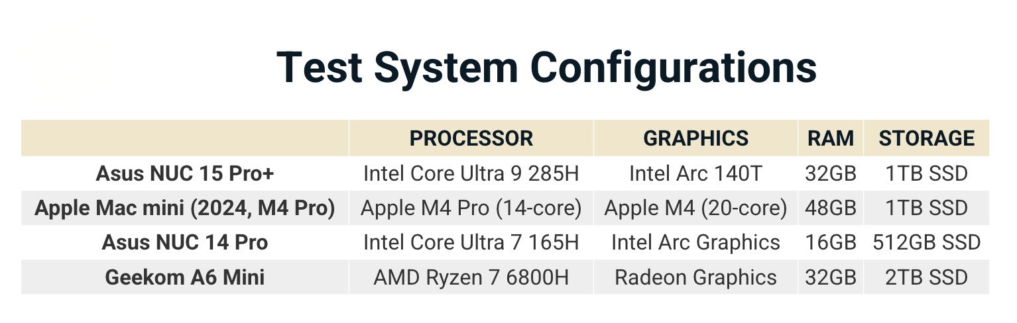Click the STORAGE column header
The height and width of the screenshot is (323, 1017).
926,138
